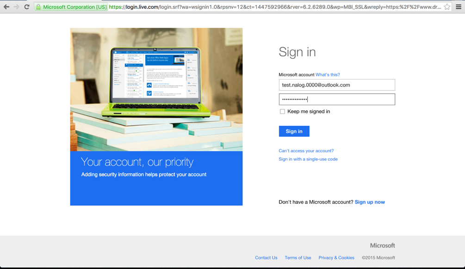Choose Sign in with a single-use code
465x269 pixels.
[x=308, y=159]
